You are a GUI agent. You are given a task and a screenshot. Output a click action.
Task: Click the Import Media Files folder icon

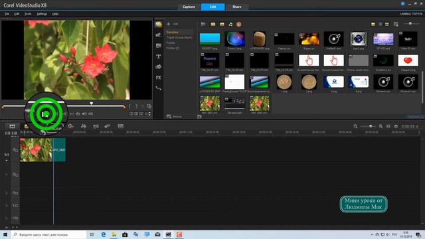[203, 24]
